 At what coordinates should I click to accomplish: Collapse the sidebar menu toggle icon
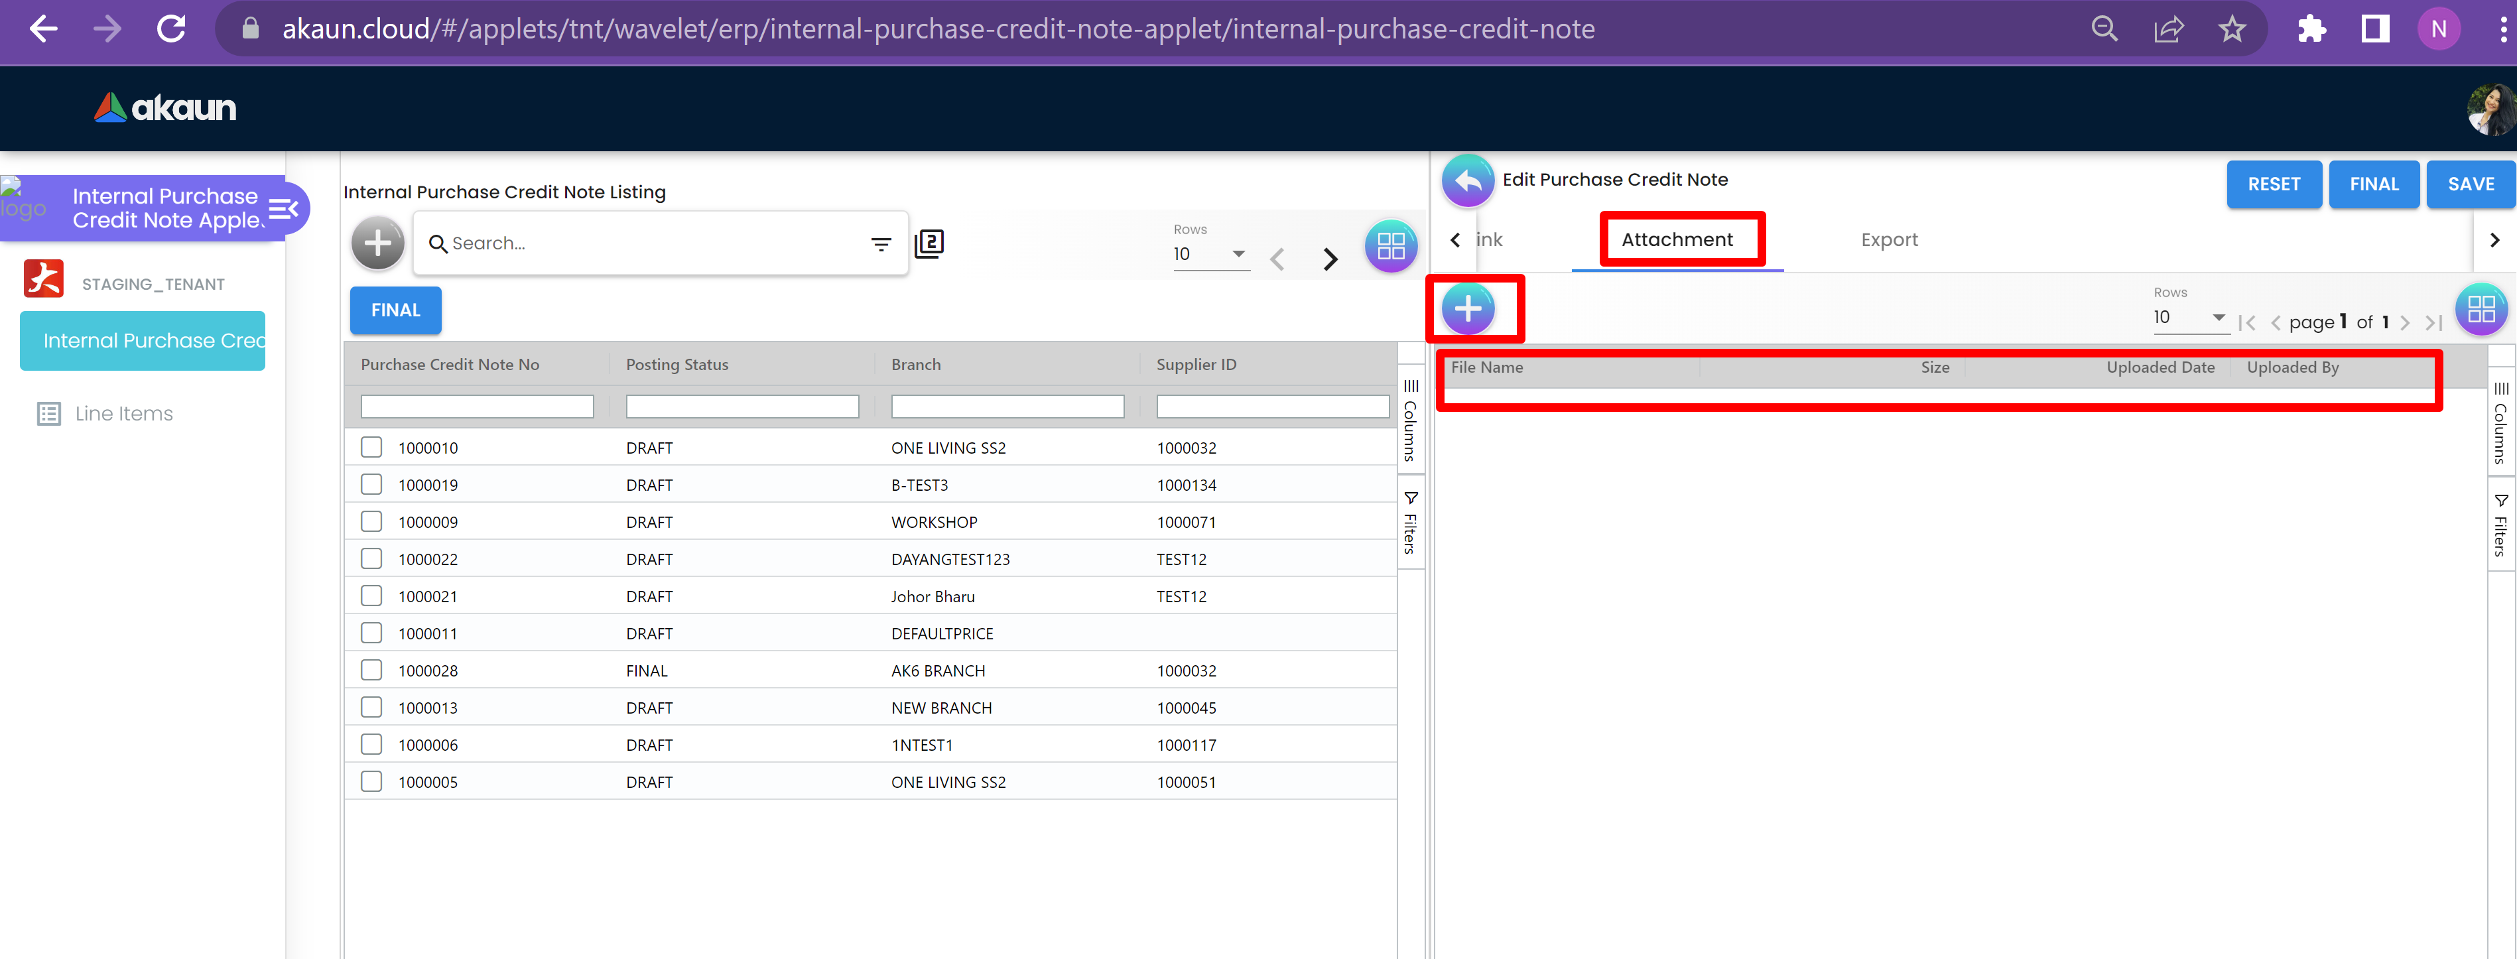click(283, 208)
